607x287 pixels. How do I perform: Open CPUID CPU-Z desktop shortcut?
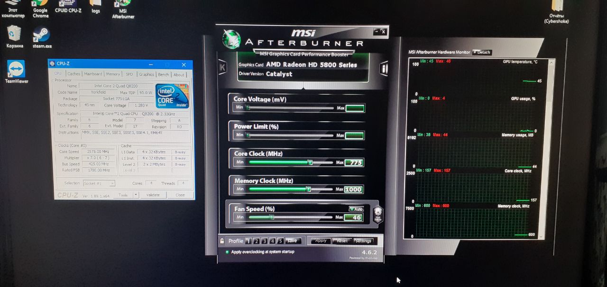pos(68,7)
